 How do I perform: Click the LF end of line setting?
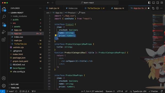point(126,91)
